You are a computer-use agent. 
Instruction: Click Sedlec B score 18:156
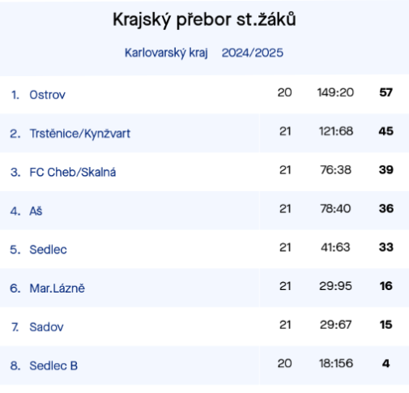pyautogui.click(x=336, y=364)
